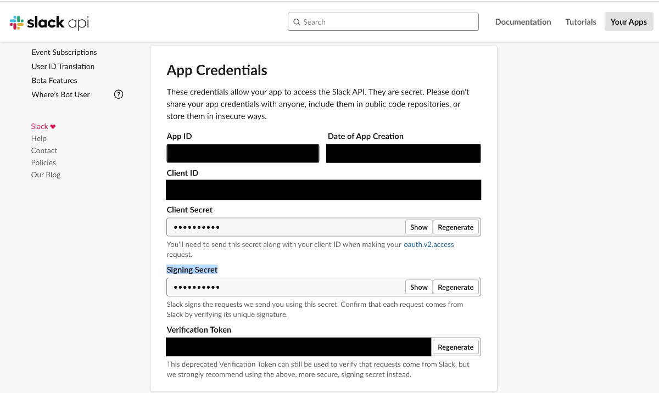Open the Documentation menu
This screenshot has height=393, width=659.
point(523,22)
